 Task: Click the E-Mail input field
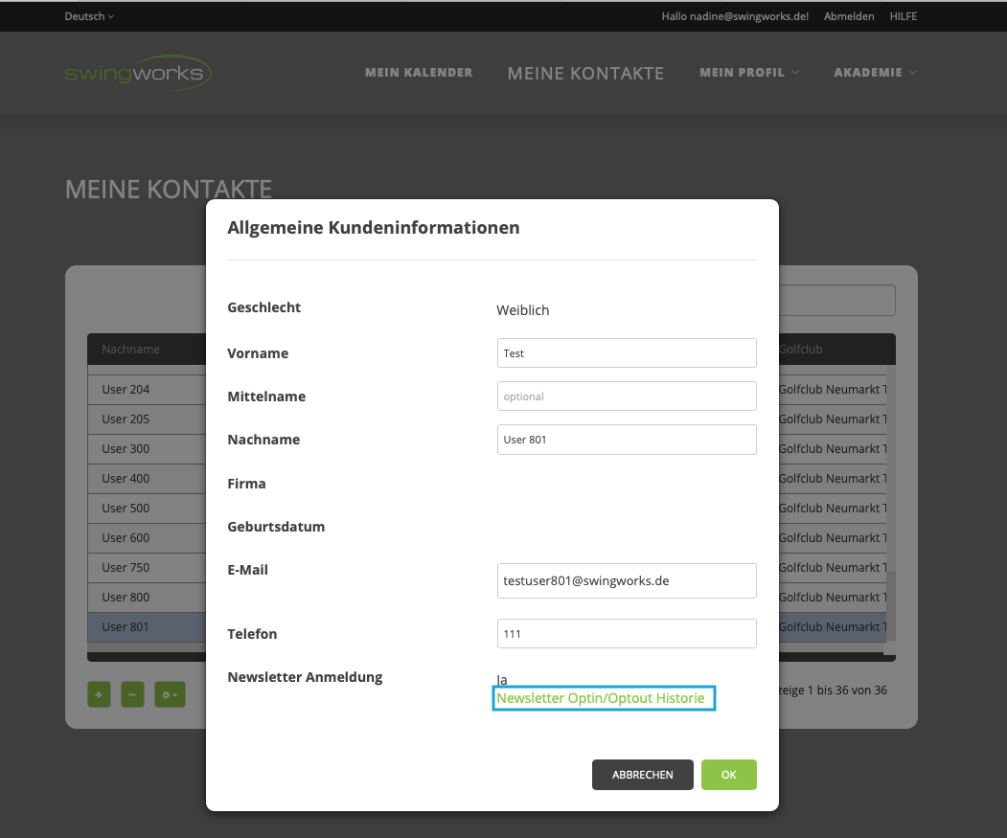627,580
